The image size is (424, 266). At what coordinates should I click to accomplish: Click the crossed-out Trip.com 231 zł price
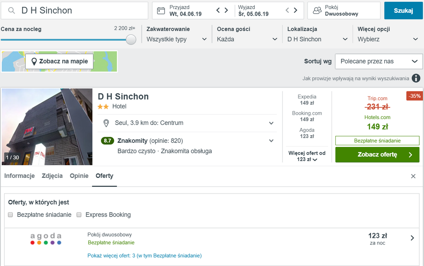pyautogui.click(x=377, y=107)
